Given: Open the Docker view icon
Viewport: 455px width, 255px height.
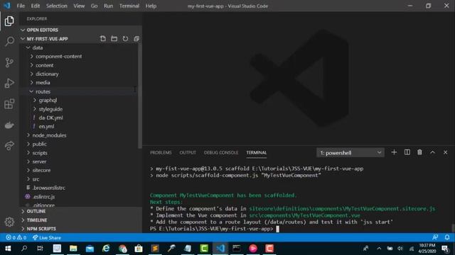Looking at the screenshot, I should pos(9,125).
